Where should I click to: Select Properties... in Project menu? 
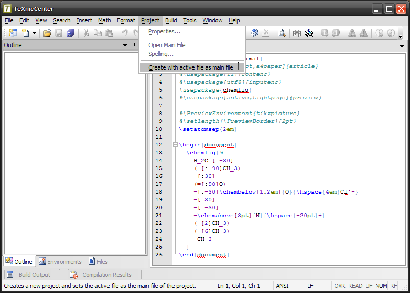coord(192,31)
